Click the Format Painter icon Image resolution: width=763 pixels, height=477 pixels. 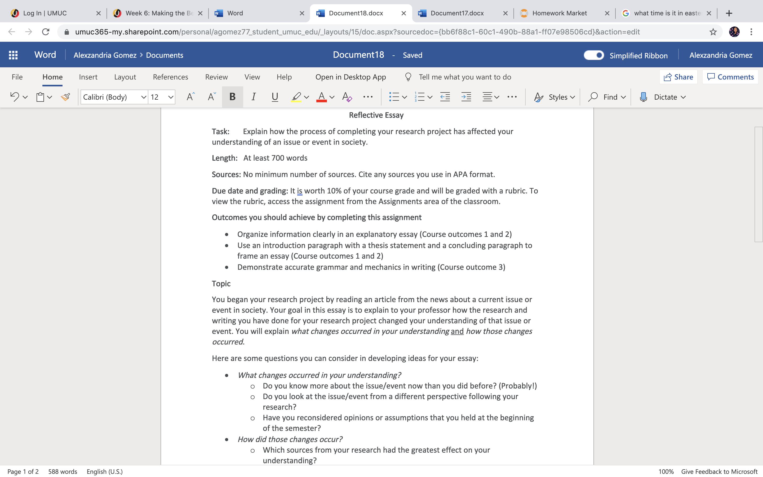point(66,97)
